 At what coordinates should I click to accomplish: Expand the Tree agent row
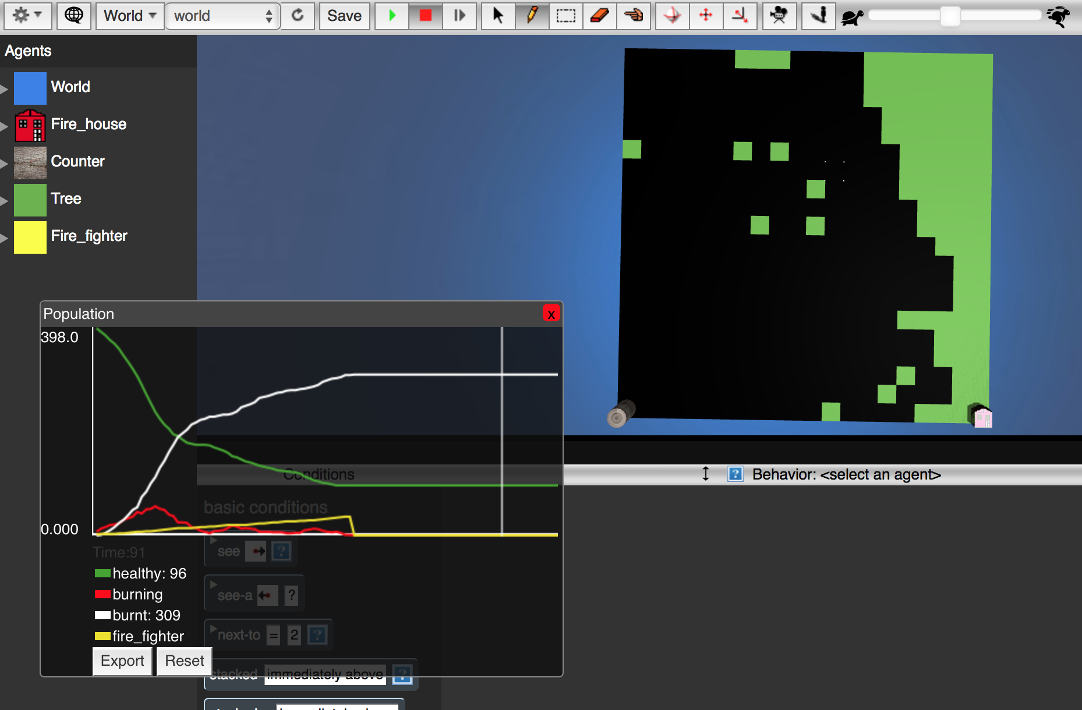pos(4,201)
